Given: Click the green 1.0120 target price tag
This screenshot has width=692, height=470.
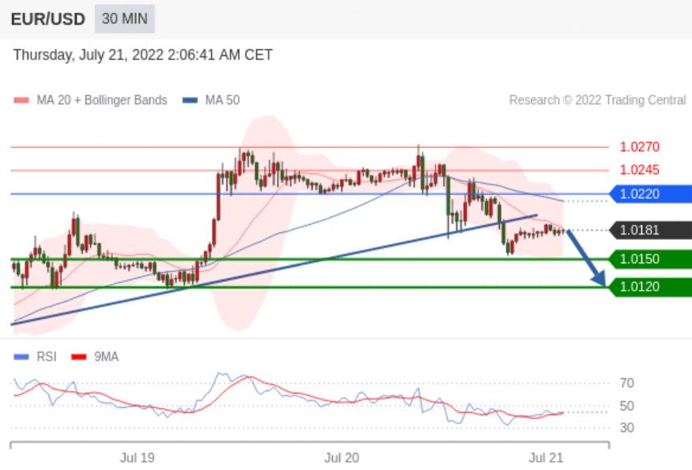Looking at the screenshot, I should (x=650, y=287).
